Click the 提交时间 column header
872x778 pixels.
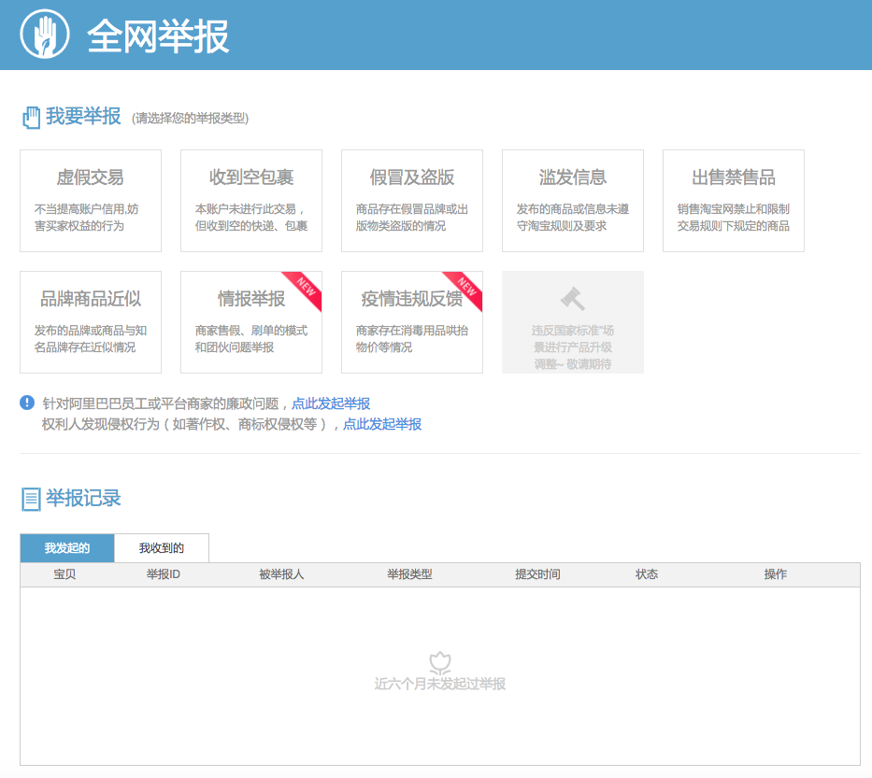(x=537, y=574)
